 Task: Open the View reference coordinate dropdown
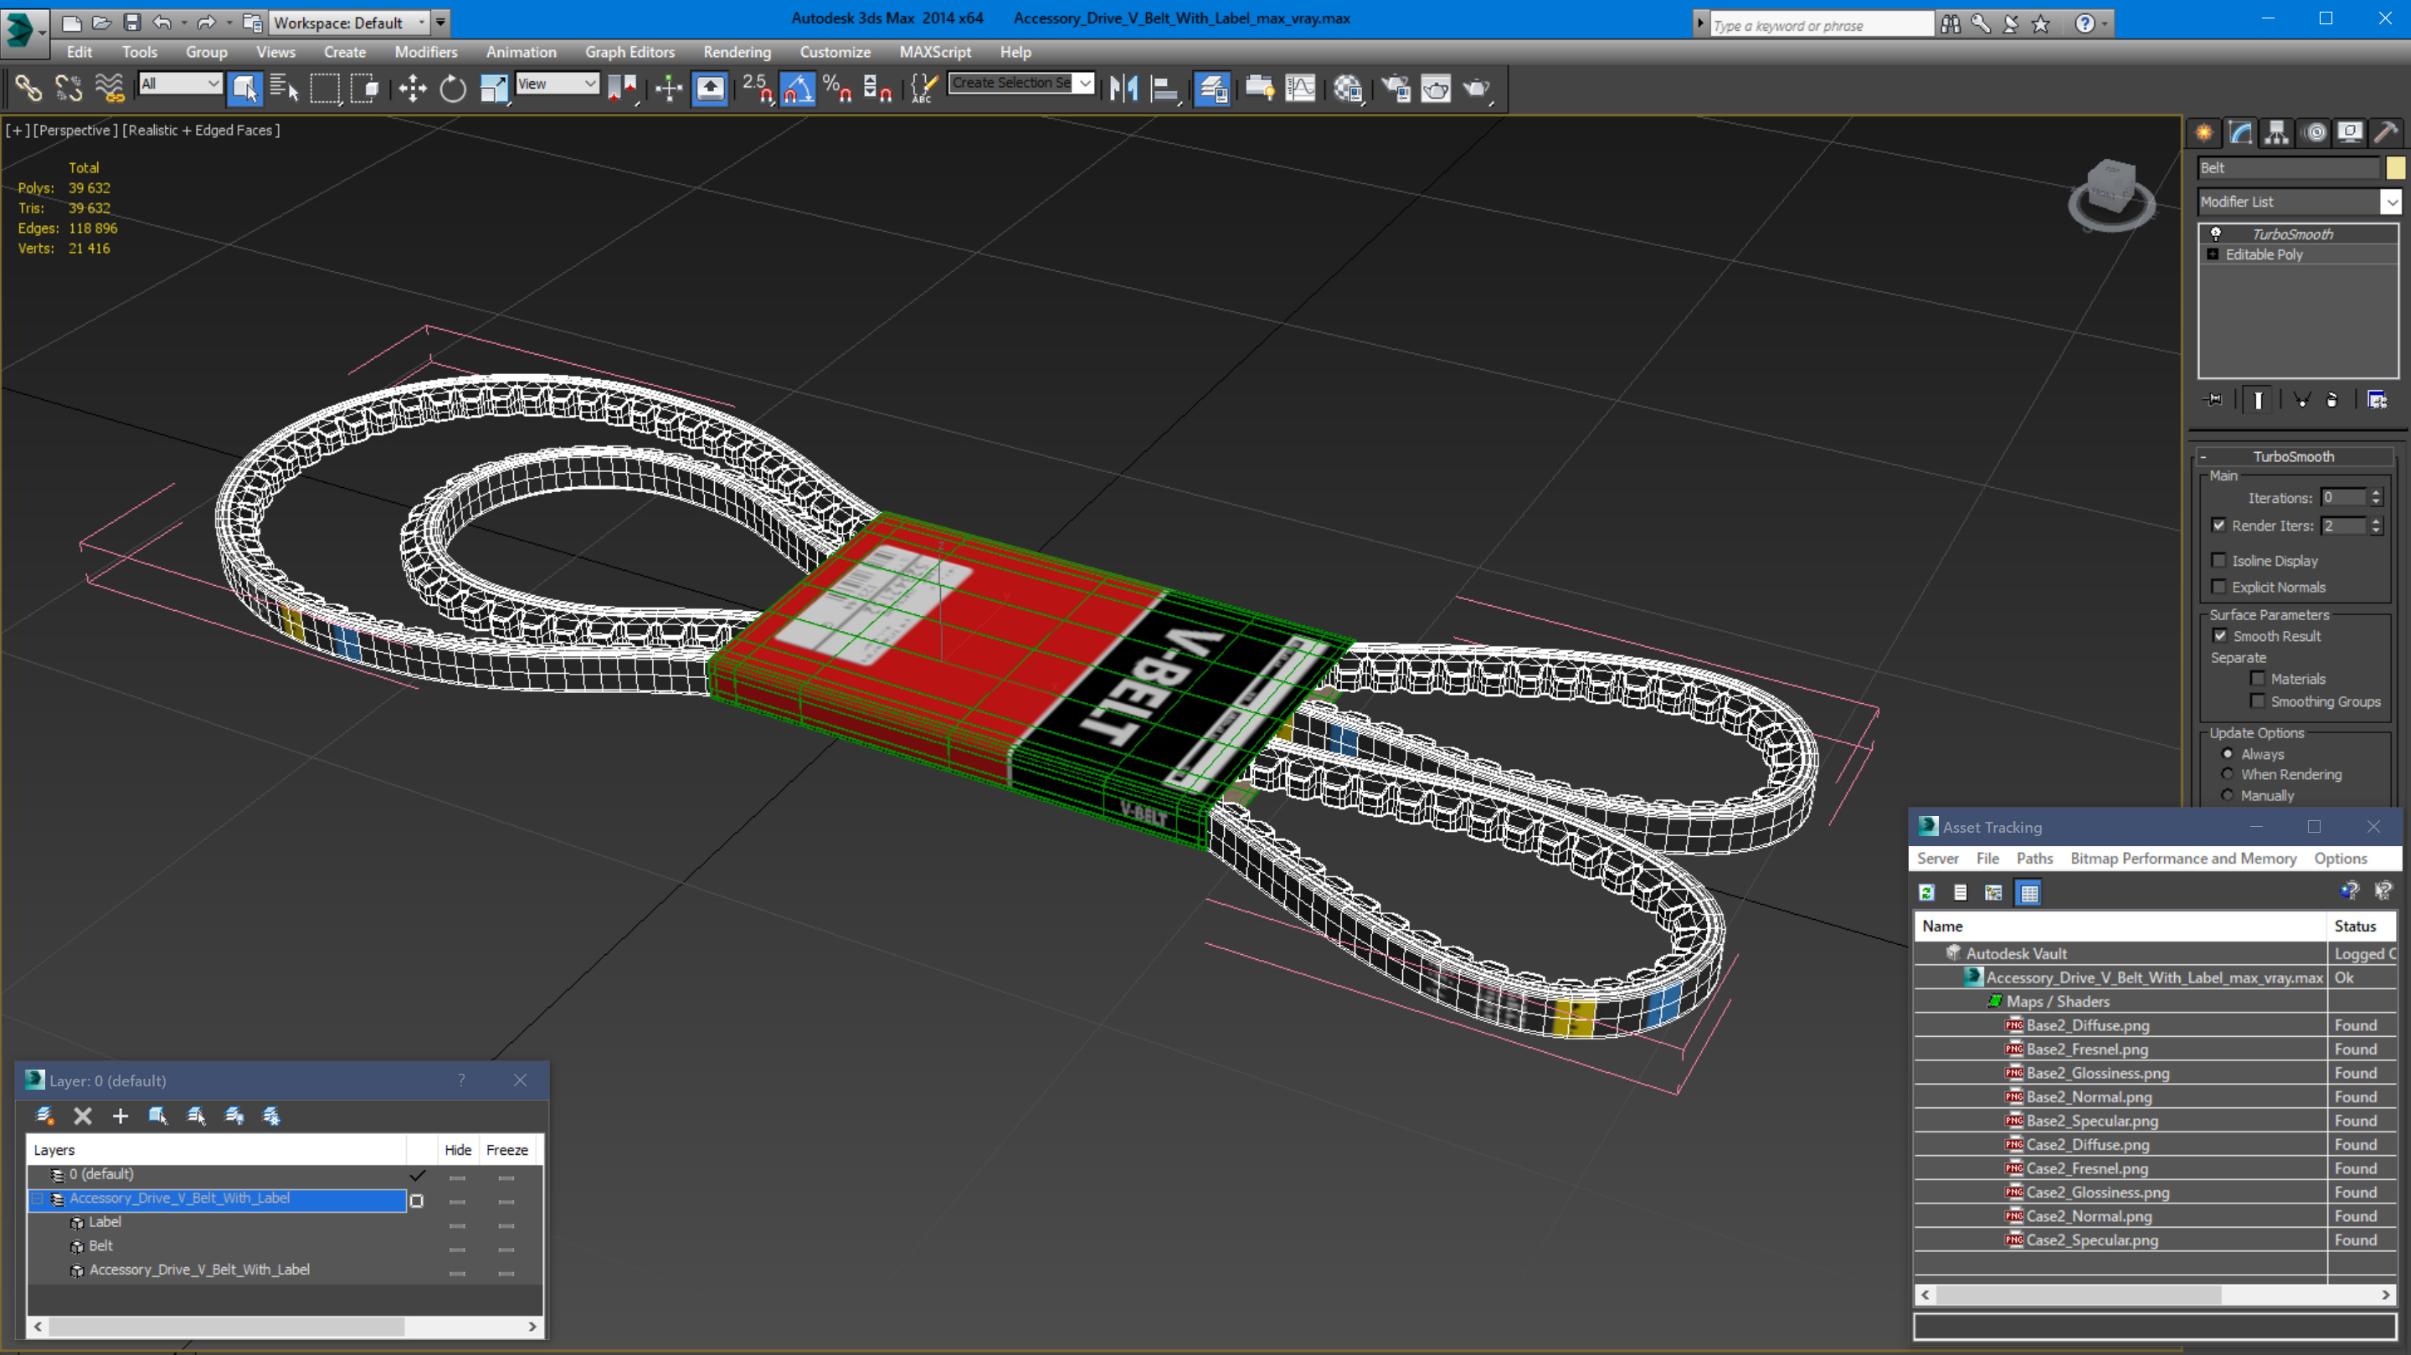click(557, 84)
